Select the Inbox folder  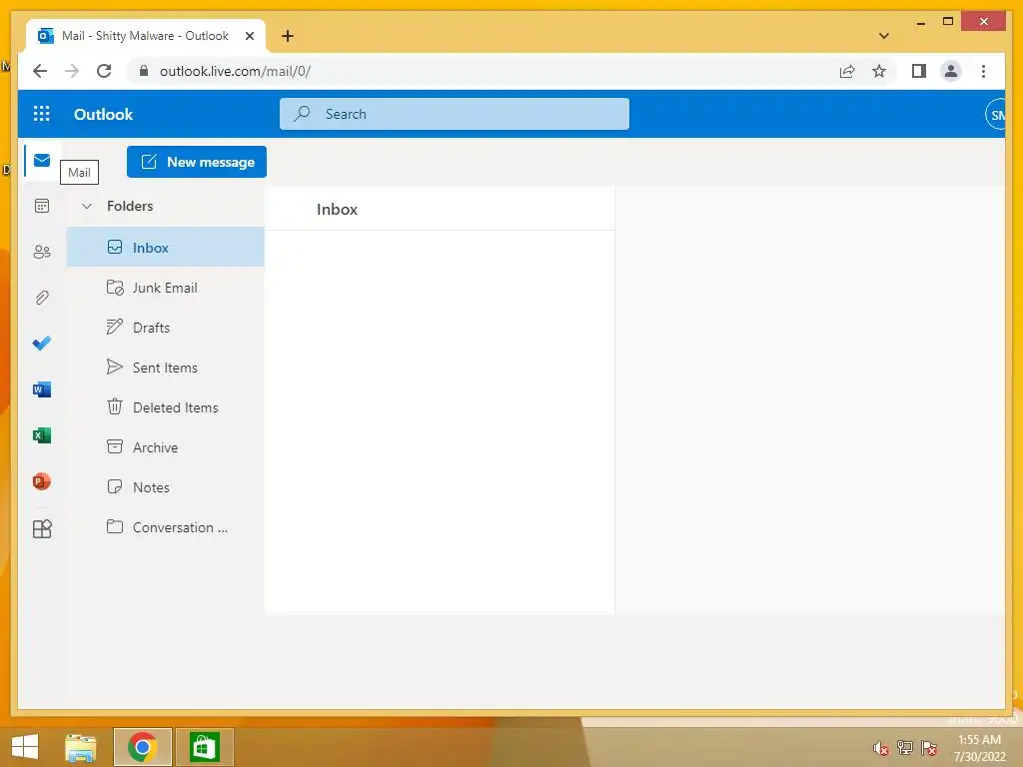coord(165,248)
